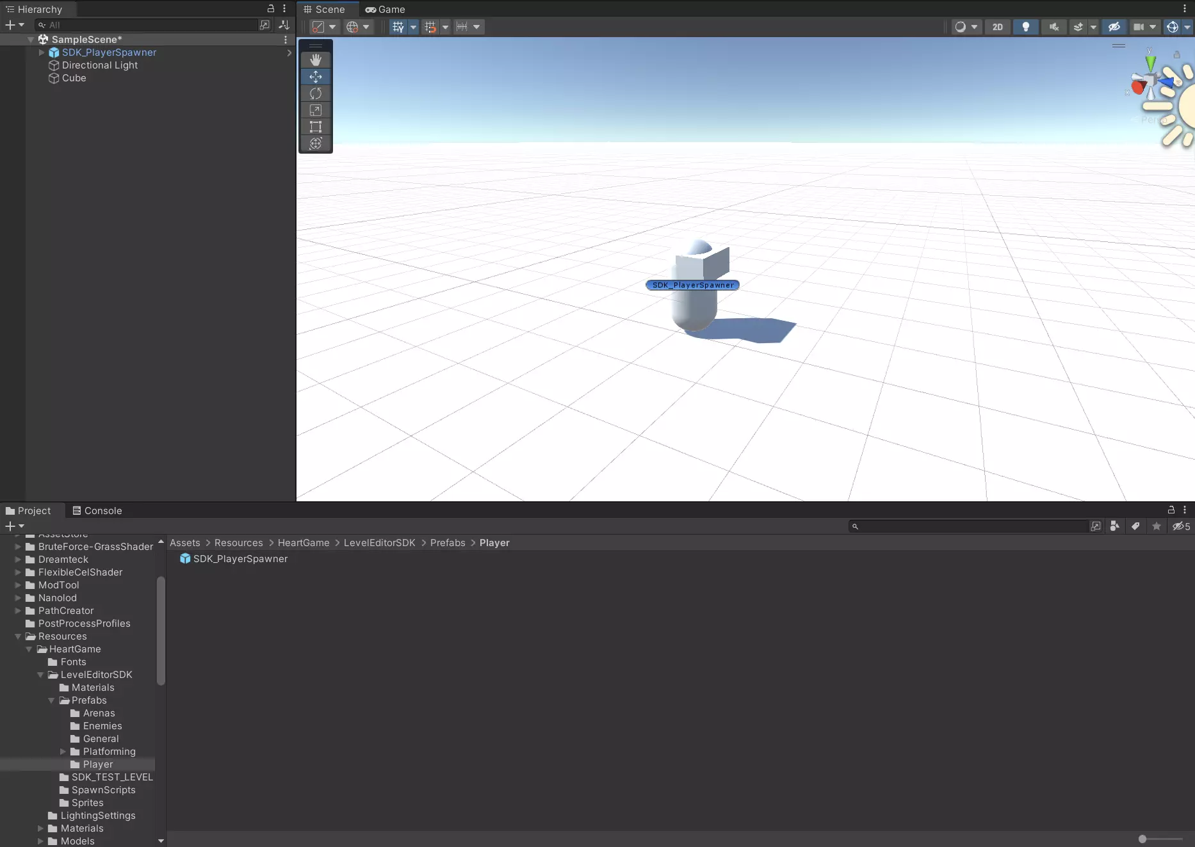Select the Rect tool
This screenshot has width=1195, height=847.
[316, 127]
